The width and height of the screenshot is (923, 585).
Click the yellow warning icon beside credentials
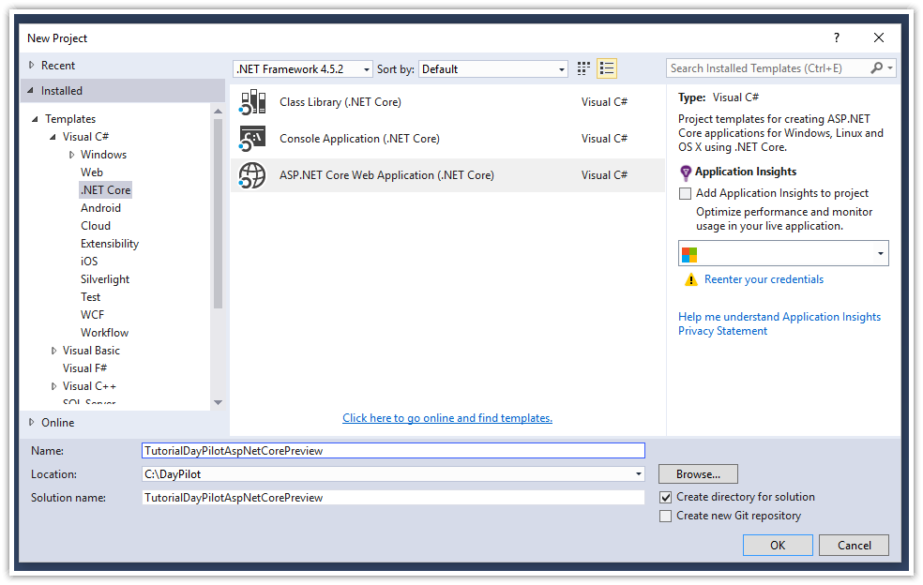pyautogui.click(x=690, y=279)
